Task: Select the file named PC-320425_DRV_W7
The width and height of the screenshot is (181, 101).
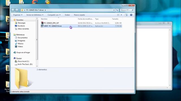Action: pos(51,23)
